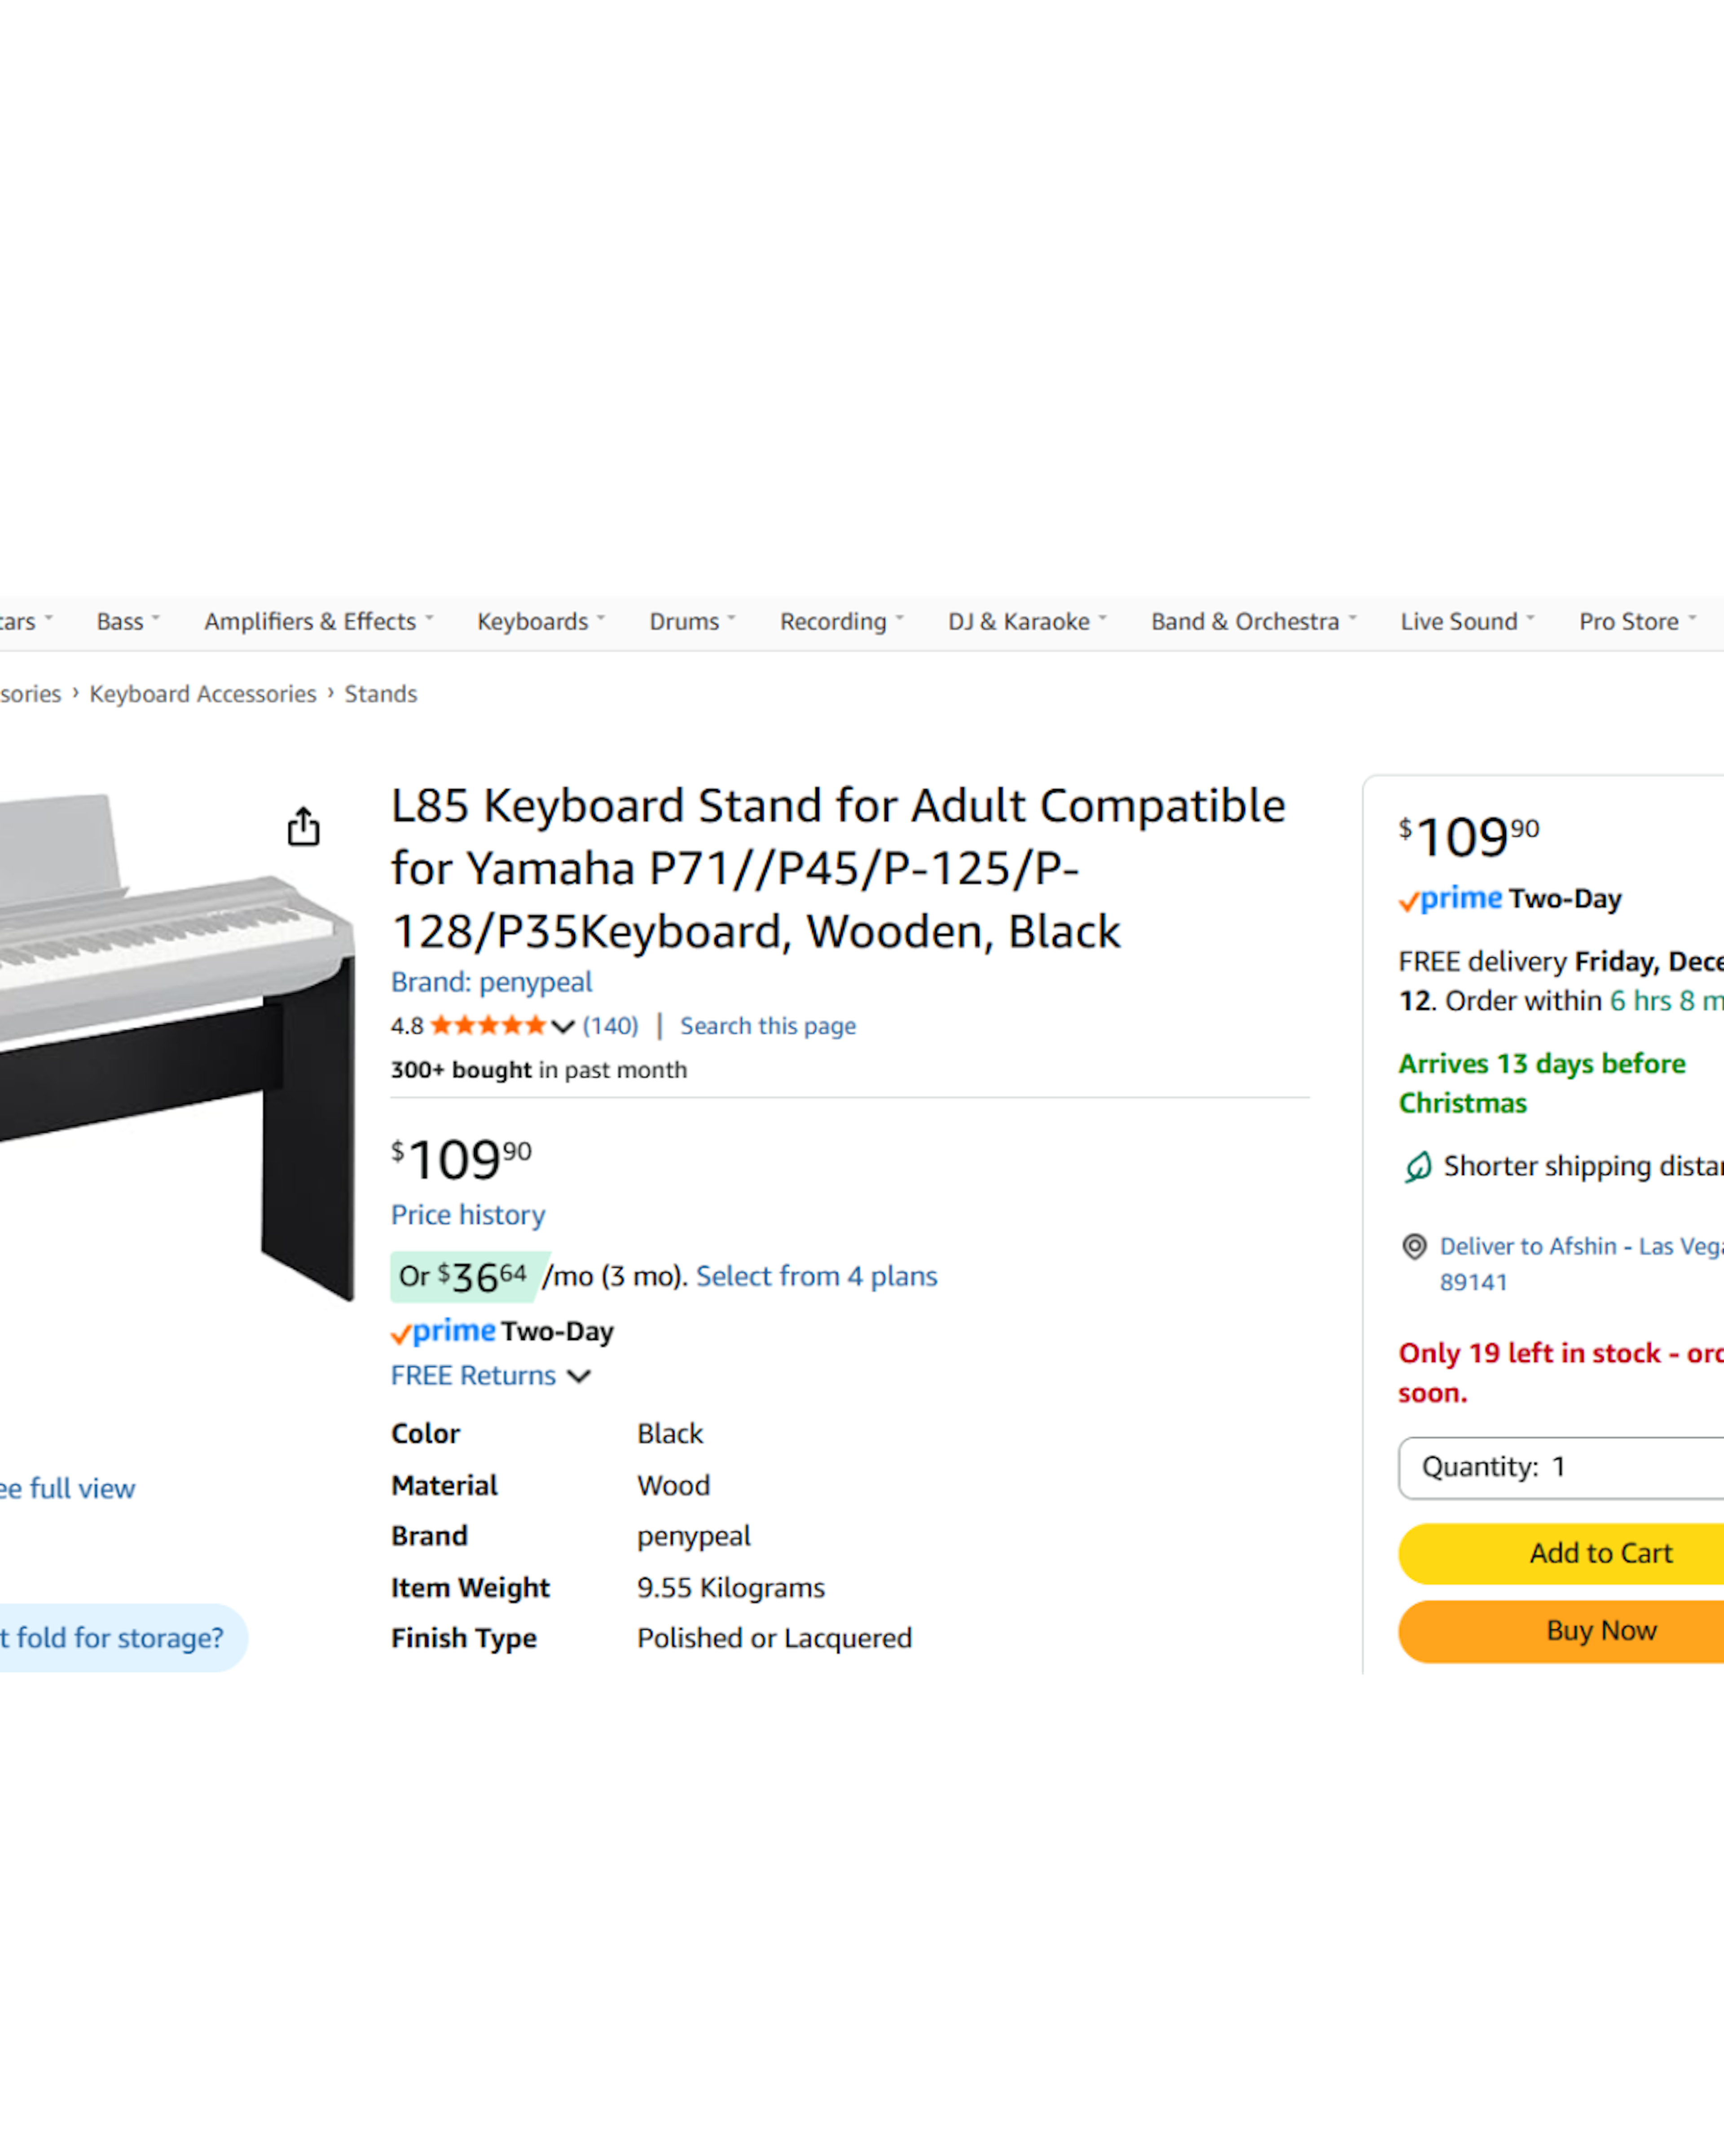This screenshot has width=1724, height=2156.
Task: Click the delivery location pin icon
Action: pos(1413,1246)
